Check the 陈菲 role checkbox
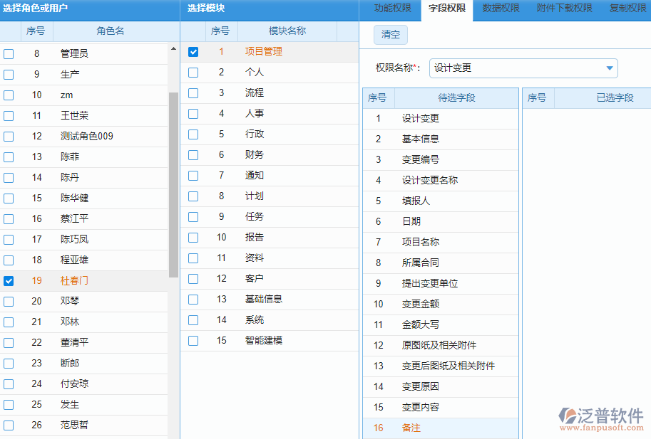Image resolution: width=651 pixels, height=439 pixels. (x=9, y=157)
